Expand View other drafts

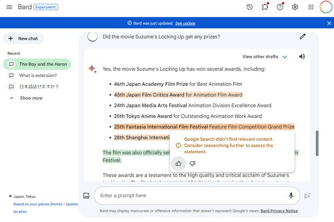264,56
